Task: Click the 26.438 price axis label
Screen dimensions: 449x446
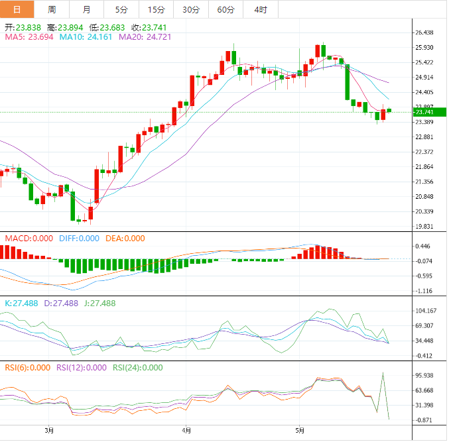Action: coord(424,32)
